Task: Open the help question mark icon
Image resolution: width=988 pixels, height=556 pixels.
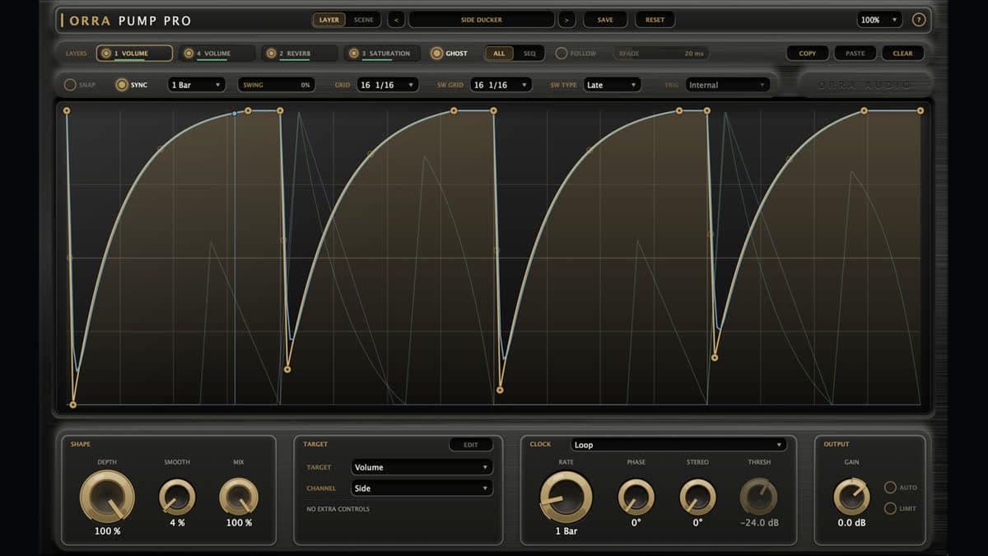Action: pyautogui.click(x=919, y=20)
